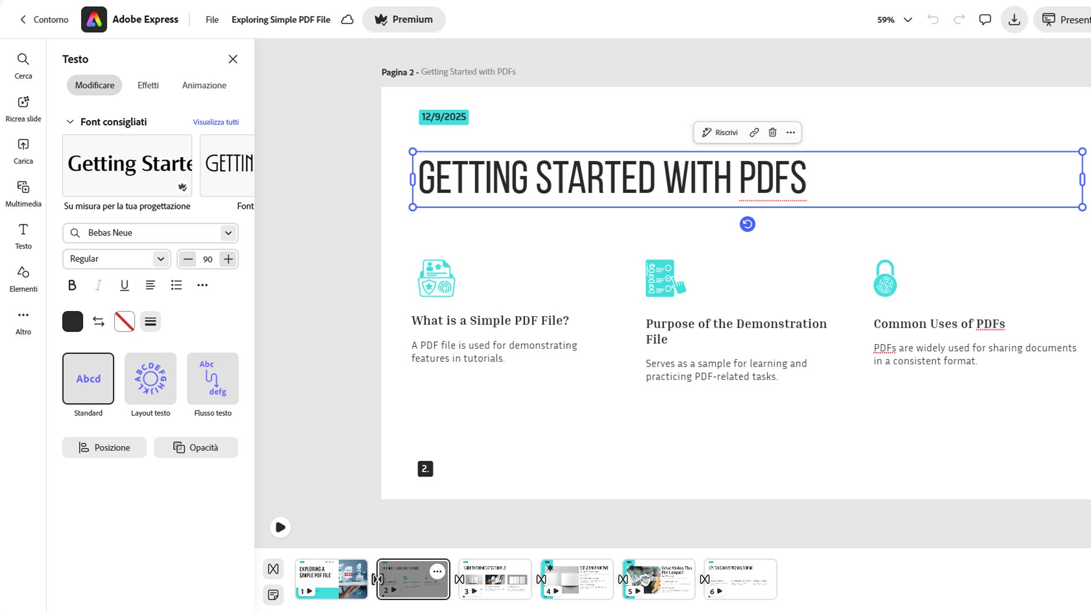Click the rotate handle below the title
1091x613 pixels.
(747, 224)
